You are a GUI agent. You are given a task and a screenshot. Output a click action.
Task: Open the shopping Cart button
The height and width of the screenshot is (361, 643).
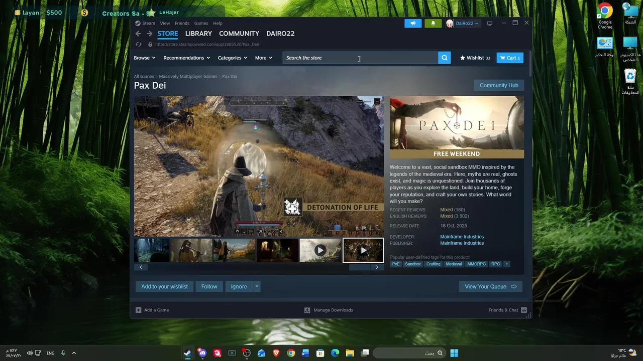510,58
